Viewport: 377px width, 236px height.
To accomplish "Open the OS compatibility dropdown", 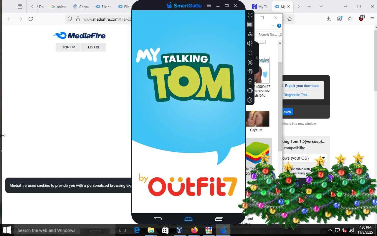I will [x=304, y=158].
